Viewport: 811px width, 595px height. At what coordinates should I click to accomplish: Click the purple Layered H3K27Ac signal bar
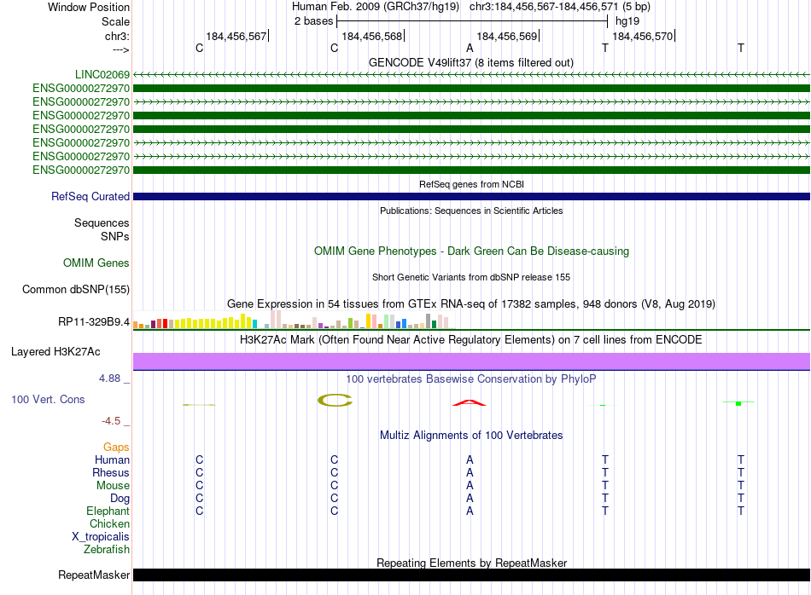click(x=471, y=361)
